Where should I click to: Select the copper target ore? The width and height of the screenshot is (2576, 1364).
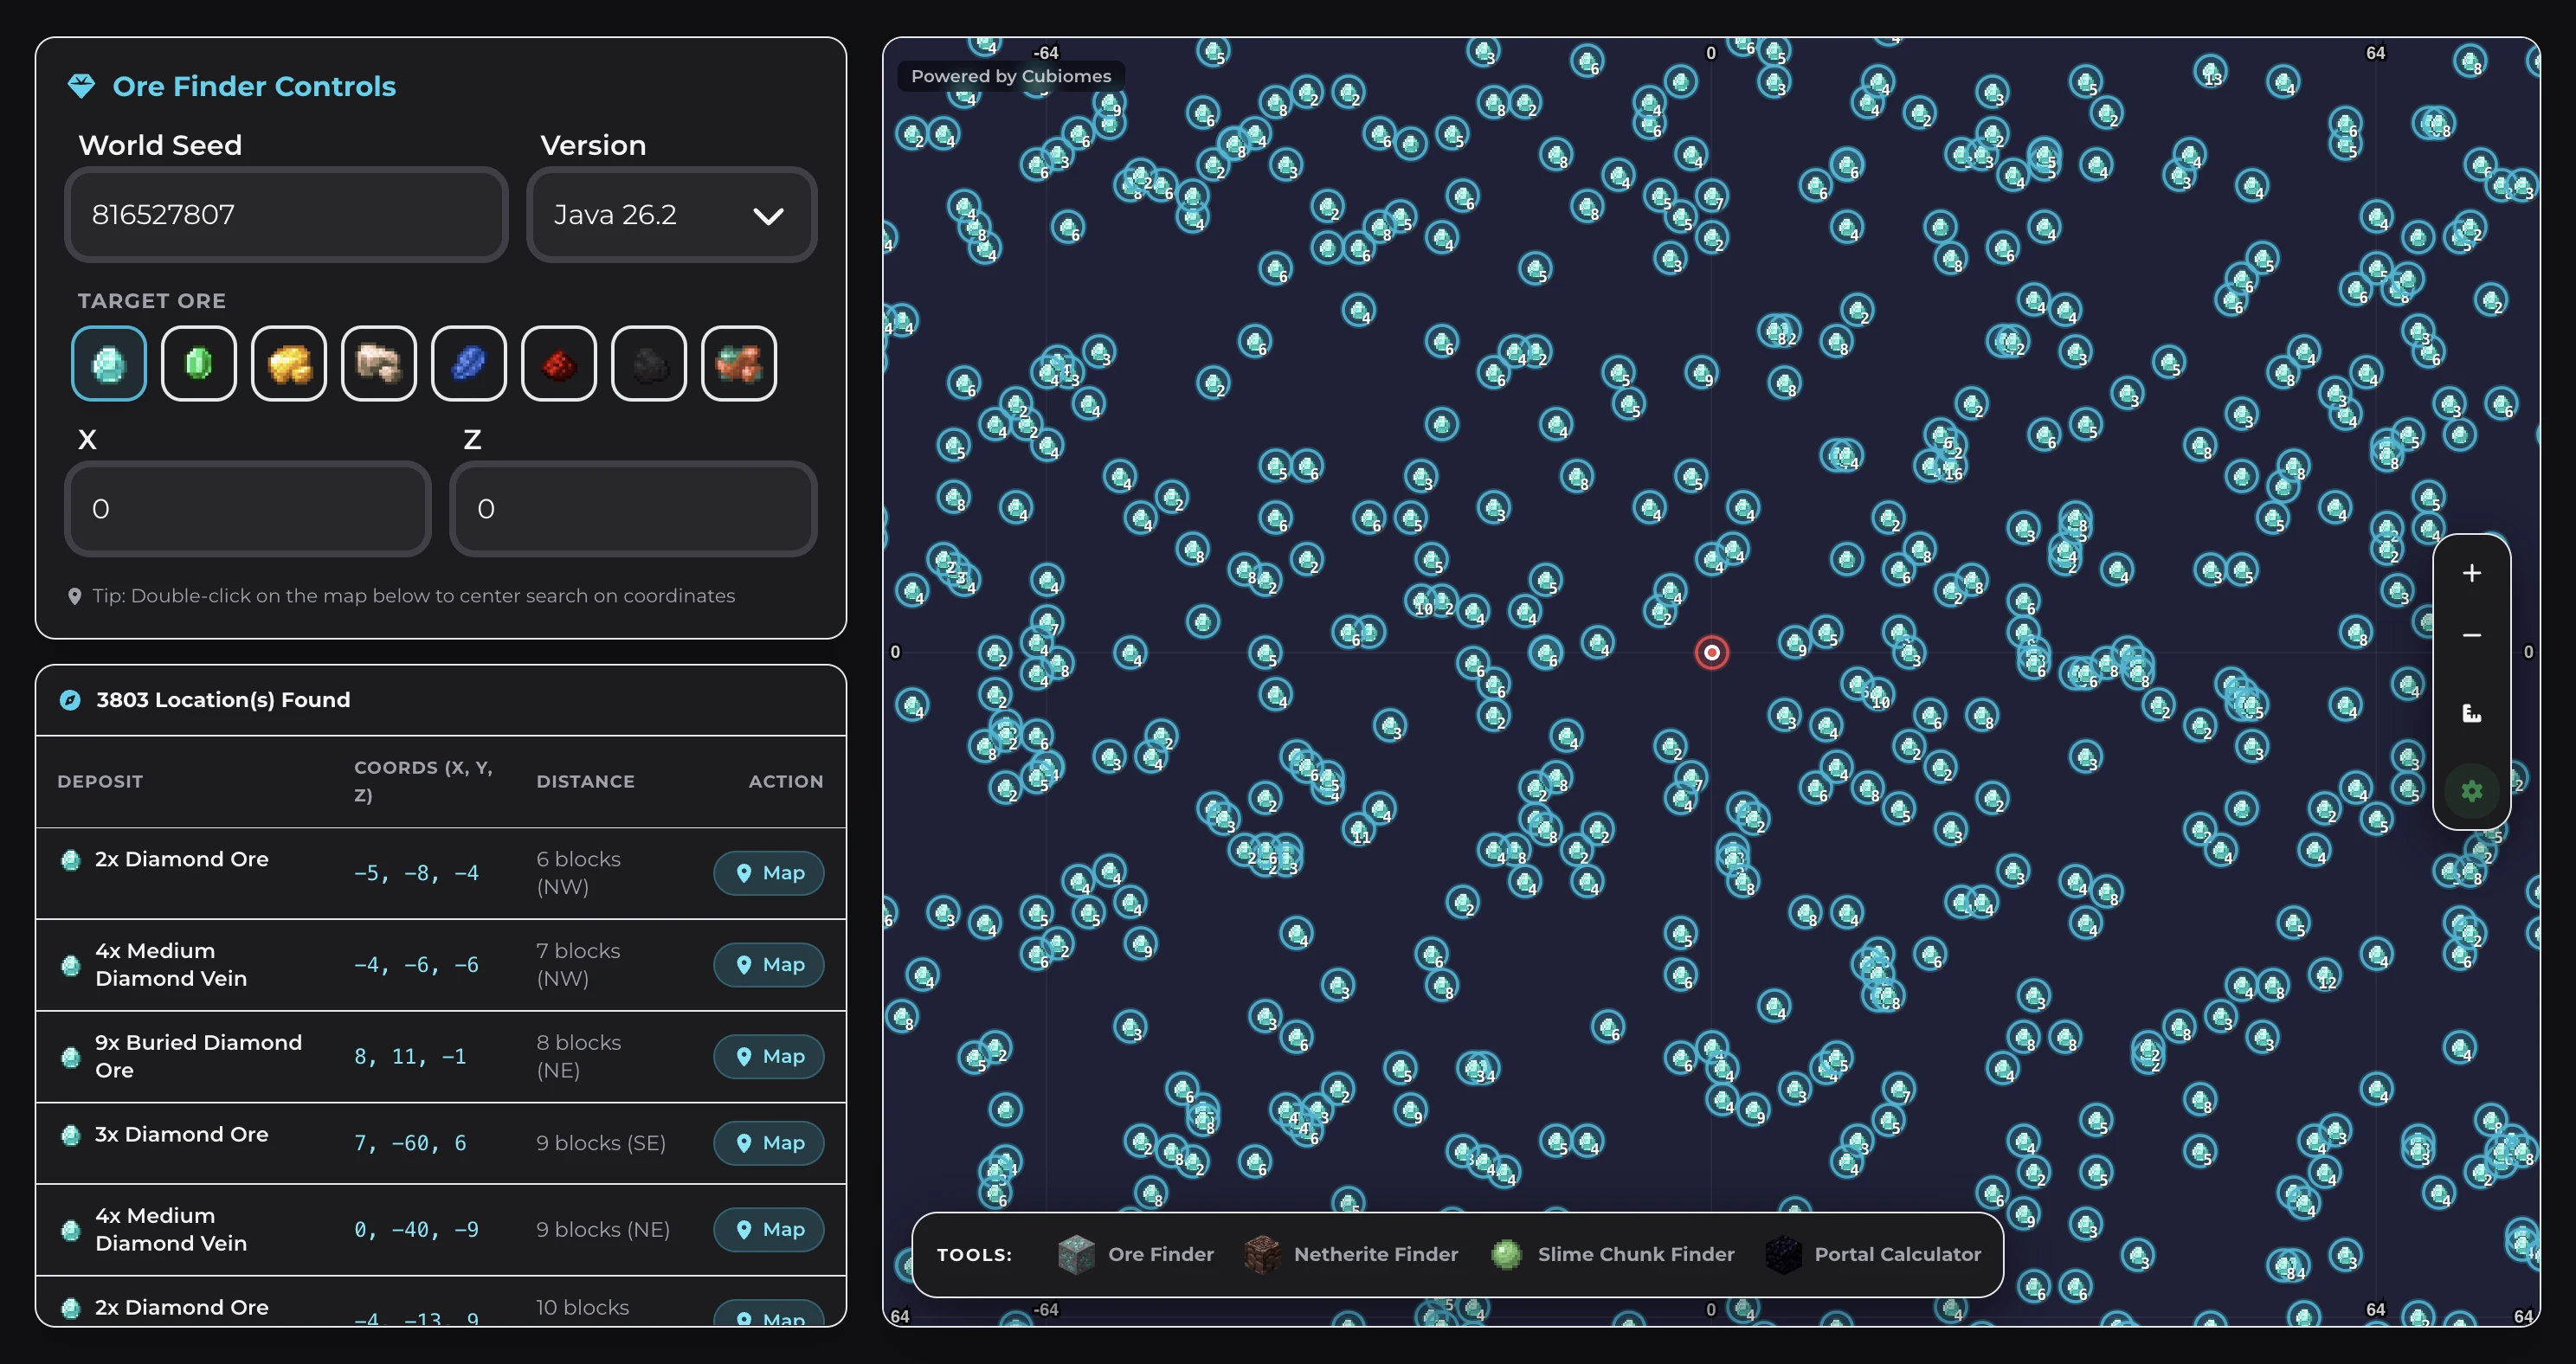(739, 363)
